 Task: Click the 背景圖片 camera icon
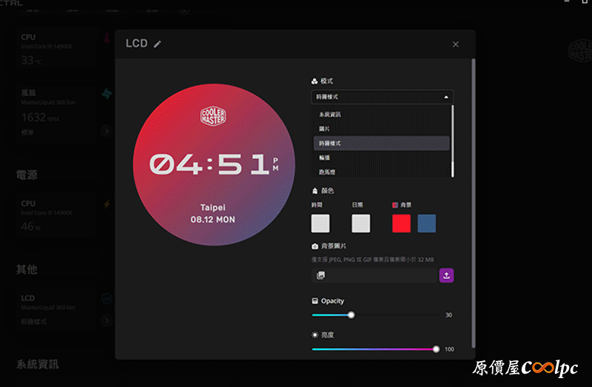(315, 246)
